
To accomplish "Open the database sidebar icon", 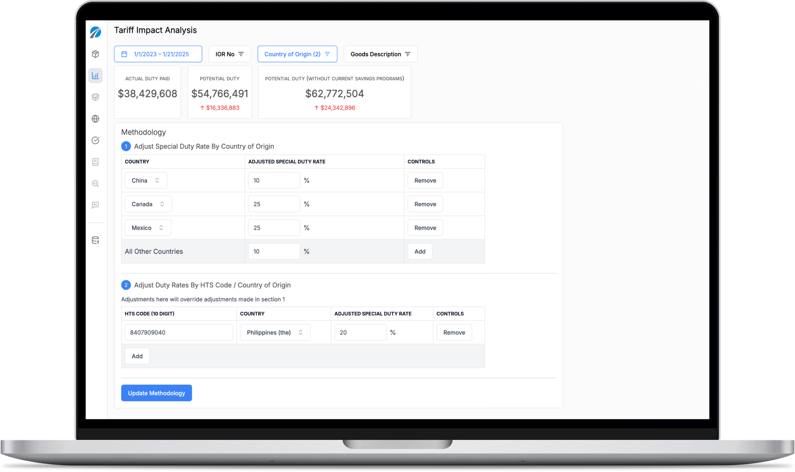I will pyautogui.click(x=95, y=240).
